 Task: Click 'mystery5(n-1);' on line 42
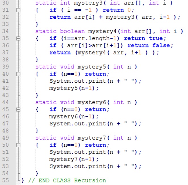[x=74, y=88]
